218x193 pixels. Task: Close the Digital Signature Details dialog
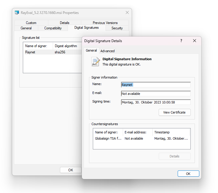pos(195,41)
